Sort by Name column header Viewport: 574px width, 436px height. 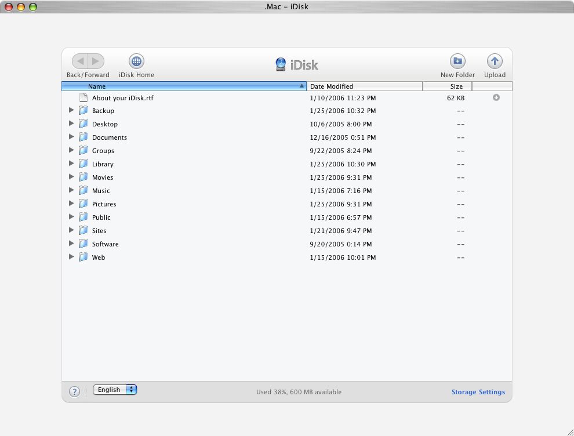tap(184, 86)
